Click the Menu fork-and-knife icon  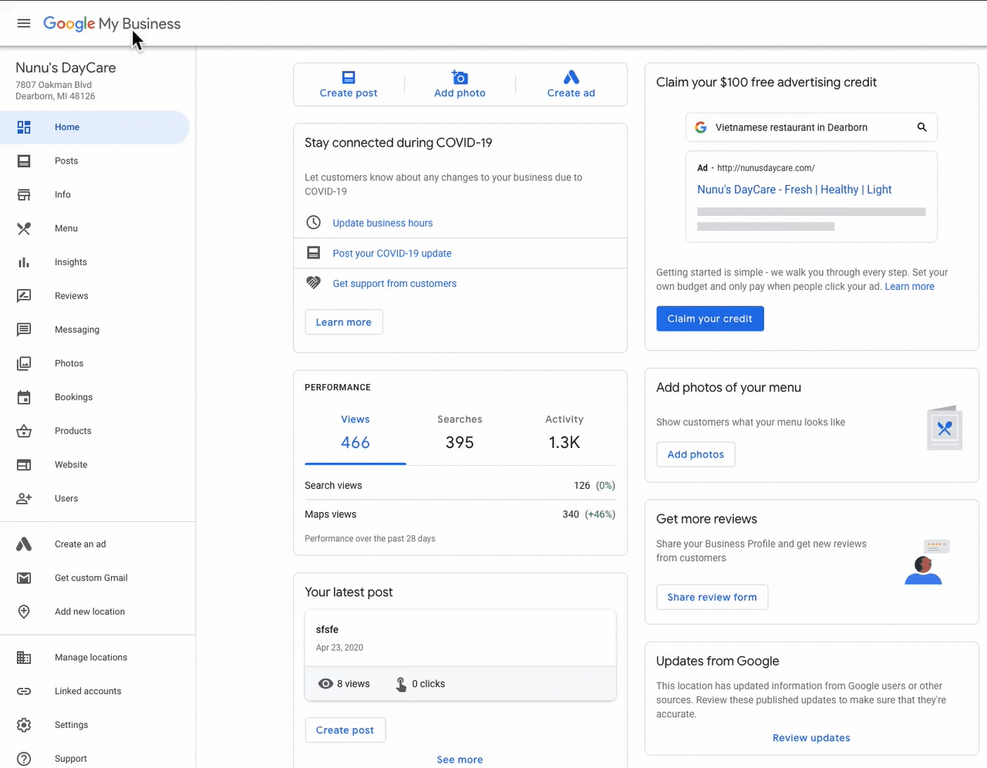coord(24,228)
